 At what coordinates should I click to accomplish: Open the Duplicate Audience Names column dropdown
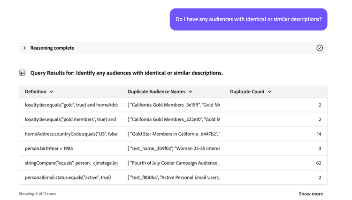[190, 92]
